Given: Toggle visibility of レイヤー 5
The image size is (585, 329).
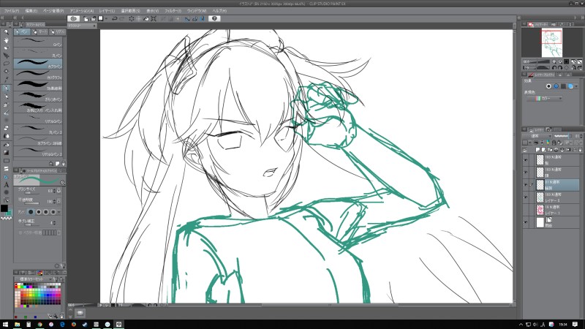Looking at the screenshot, I should (x=526, y=197).
